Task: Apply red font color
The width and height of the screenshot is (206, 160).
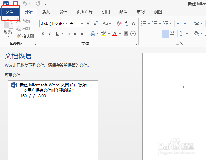Action: pyautogui.click(x=115, y=34)
